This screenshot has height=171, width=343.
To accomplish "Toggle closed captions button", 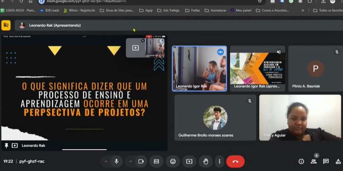I will (x=156, y=161).
